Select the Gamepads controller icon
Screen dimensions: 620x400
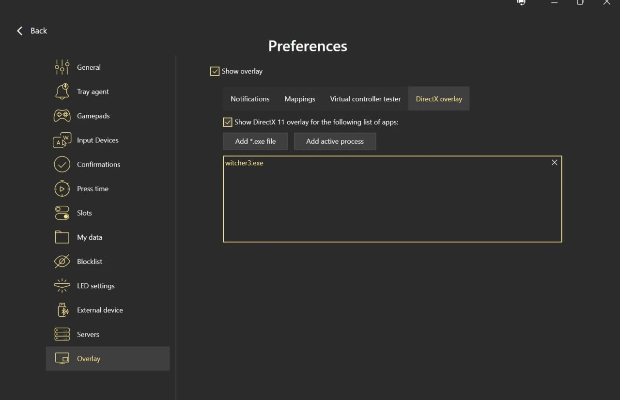click(x=62, y=116)
